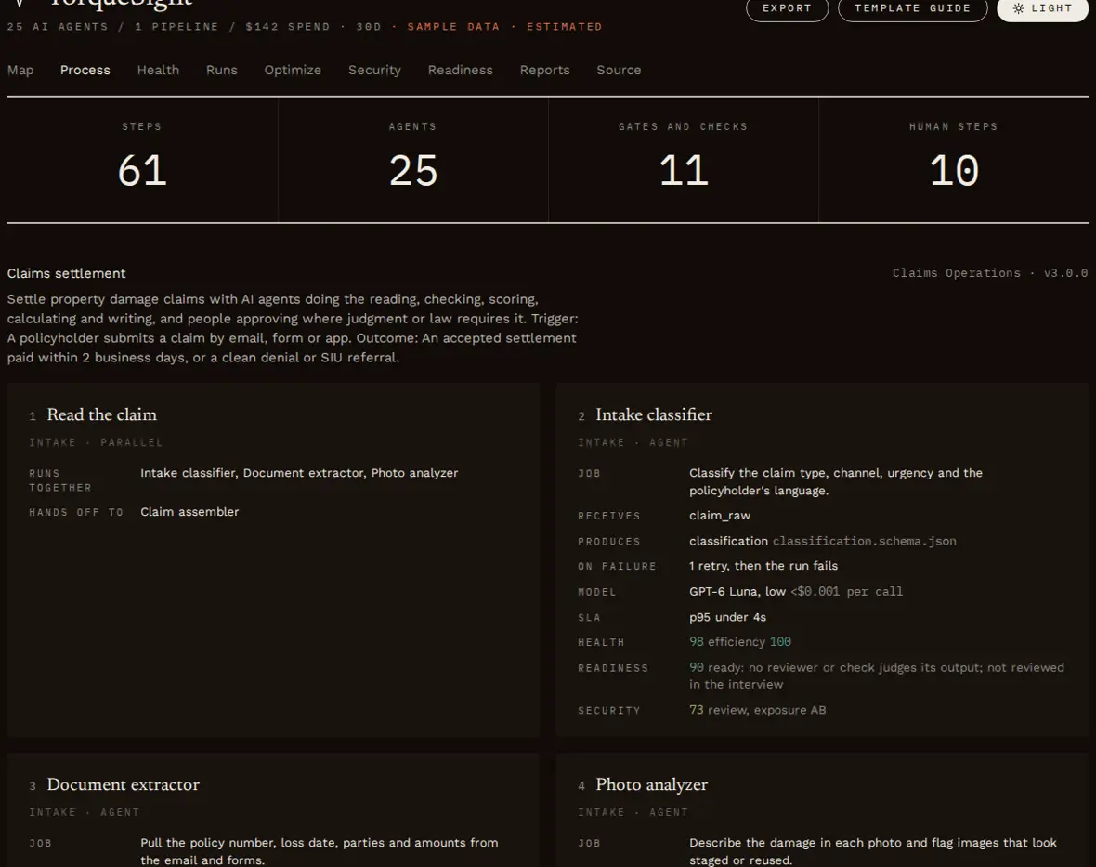Click the Steps count 61
1096x867 pixels.
point(143,171)
